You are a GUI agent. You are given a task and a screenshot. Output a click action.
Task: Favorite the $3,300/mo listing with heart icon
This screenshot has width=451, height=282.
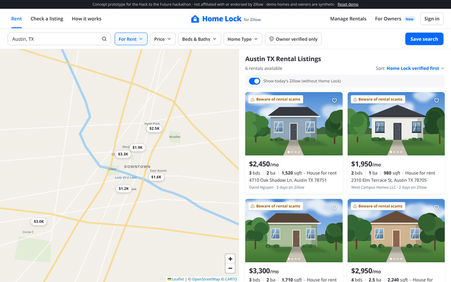click(x=334, y=207)
